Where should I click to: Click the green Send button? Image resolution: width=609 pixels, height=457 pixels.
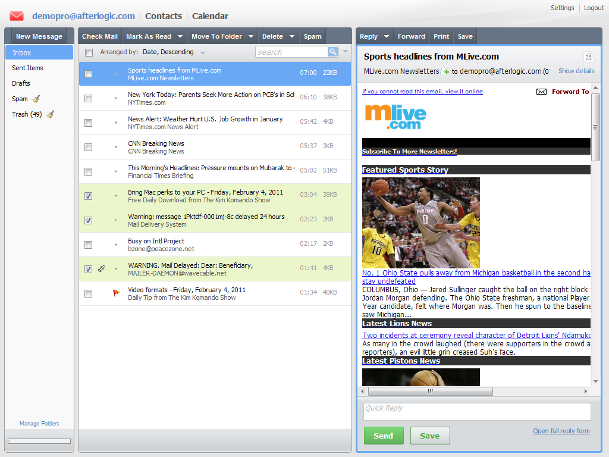click(383, 436)
